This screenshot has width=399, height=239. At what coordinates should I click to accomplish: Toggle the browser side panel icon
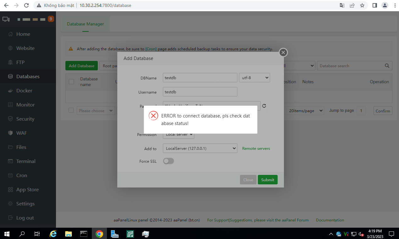click(374, 5)
